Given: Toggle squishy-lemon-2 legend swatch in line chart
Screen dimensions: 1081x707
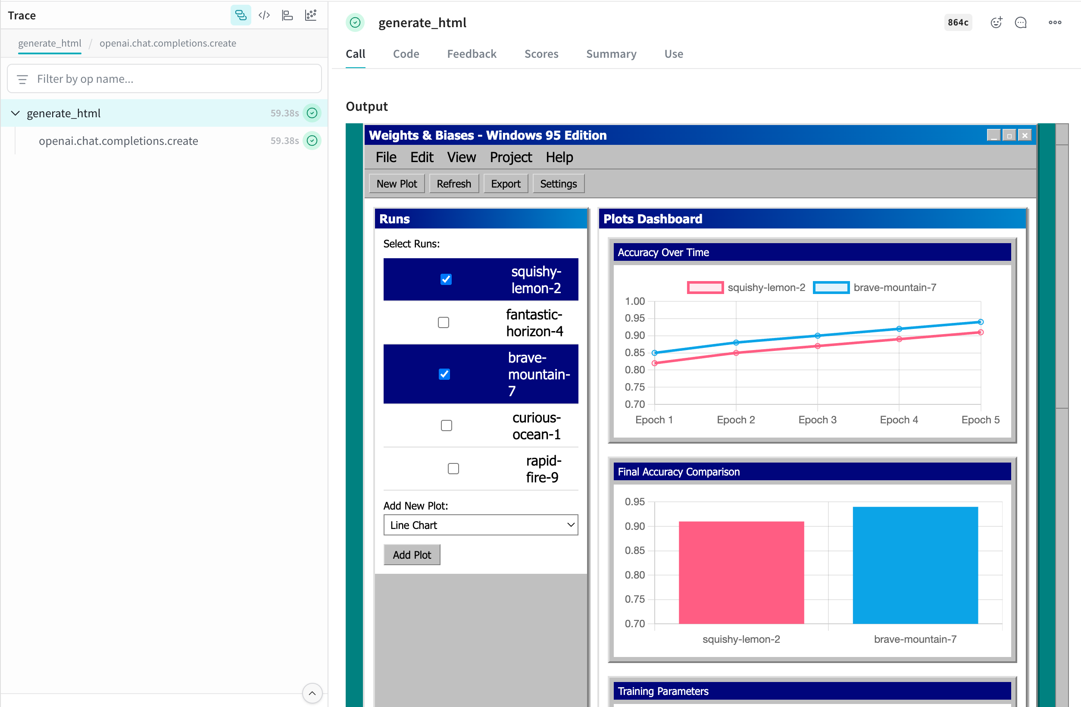Looking at the screenshot, I should 705,288.
